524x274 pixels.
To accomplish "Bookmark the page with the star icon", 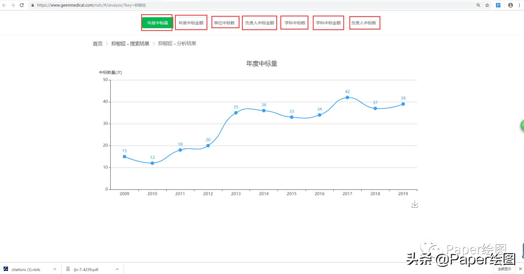I will [x=487, y=5].
